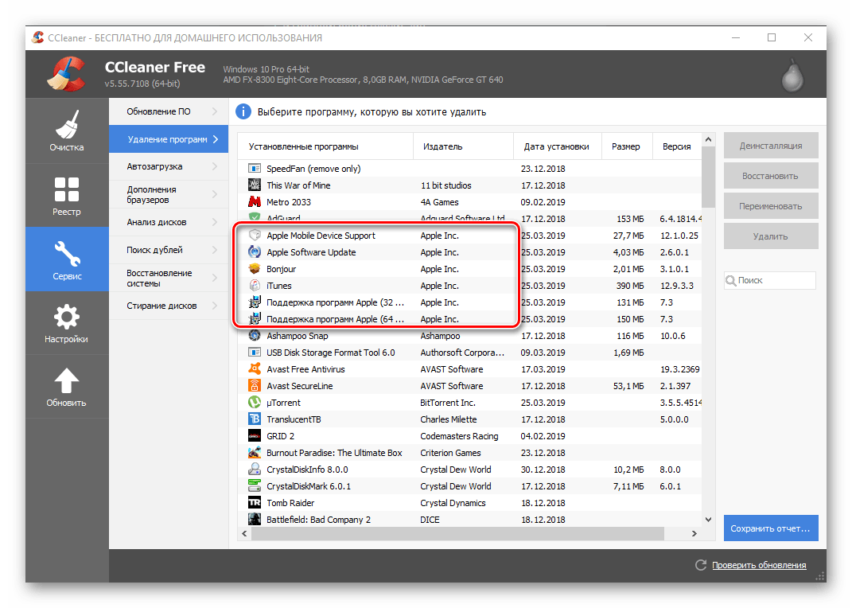The height and width of the screenshot is (608, 852).
Task: Open the Реестр section grid icon
Action: [x=66, y=189]
